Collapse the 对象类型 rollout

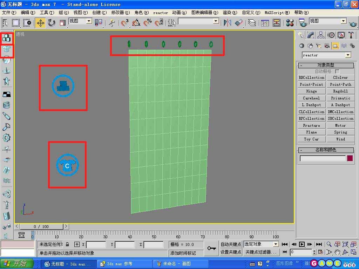(326, 65)
